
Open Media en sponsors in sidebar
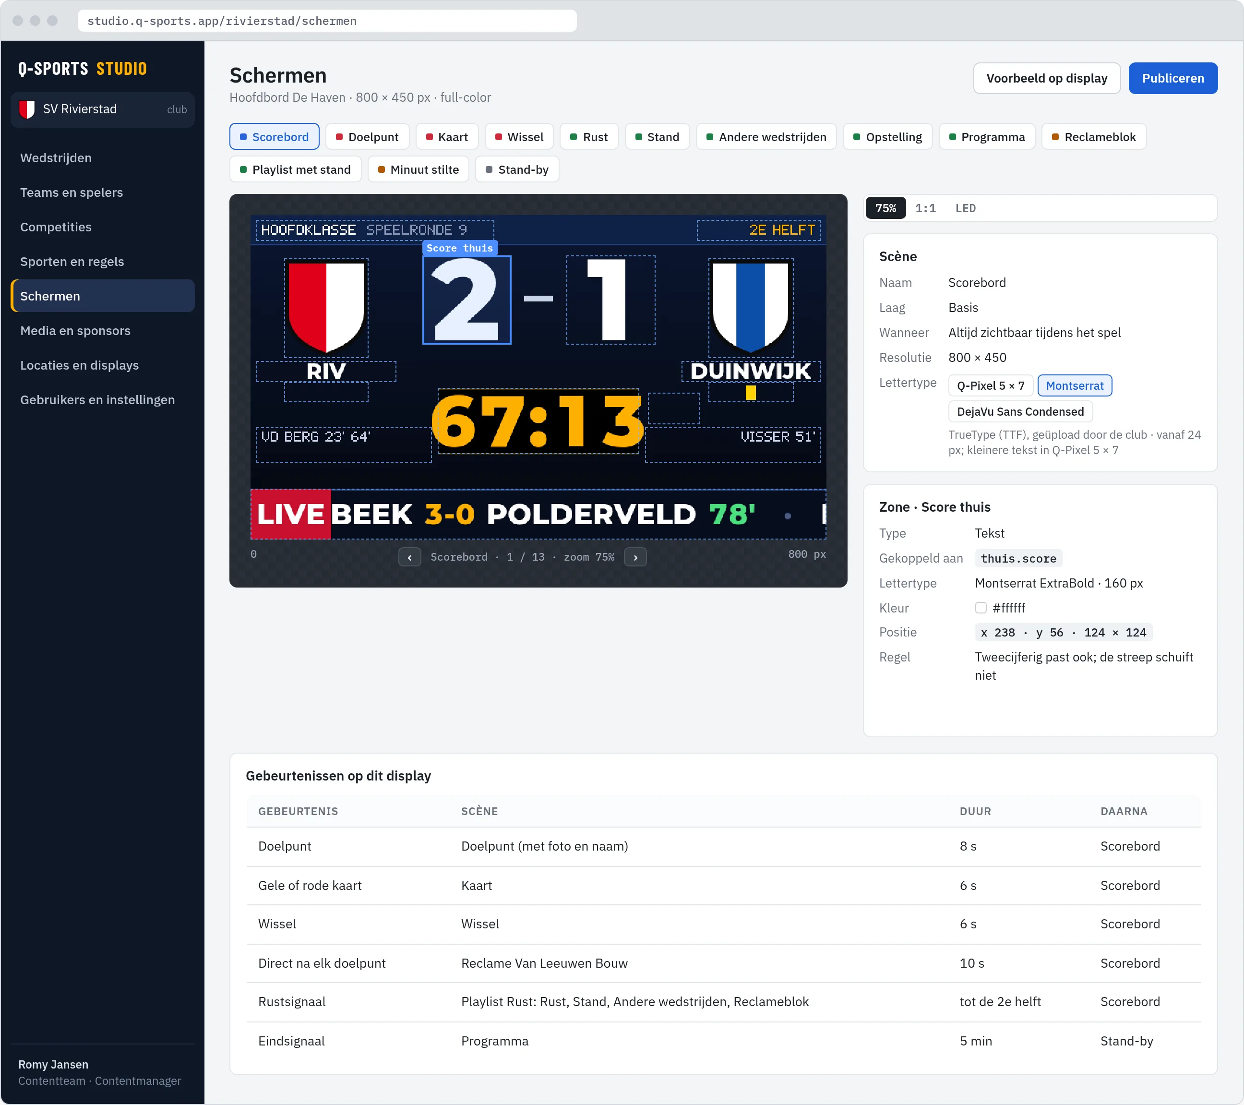102,331
